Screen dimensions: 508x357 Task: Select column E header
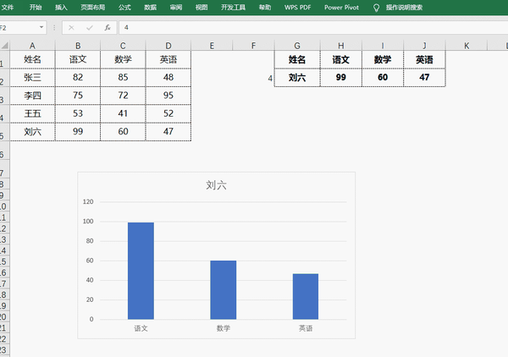point(212,46)
